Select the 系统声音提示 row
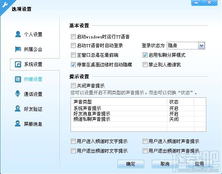Viewport: 222px width, 174px height. 138,108
